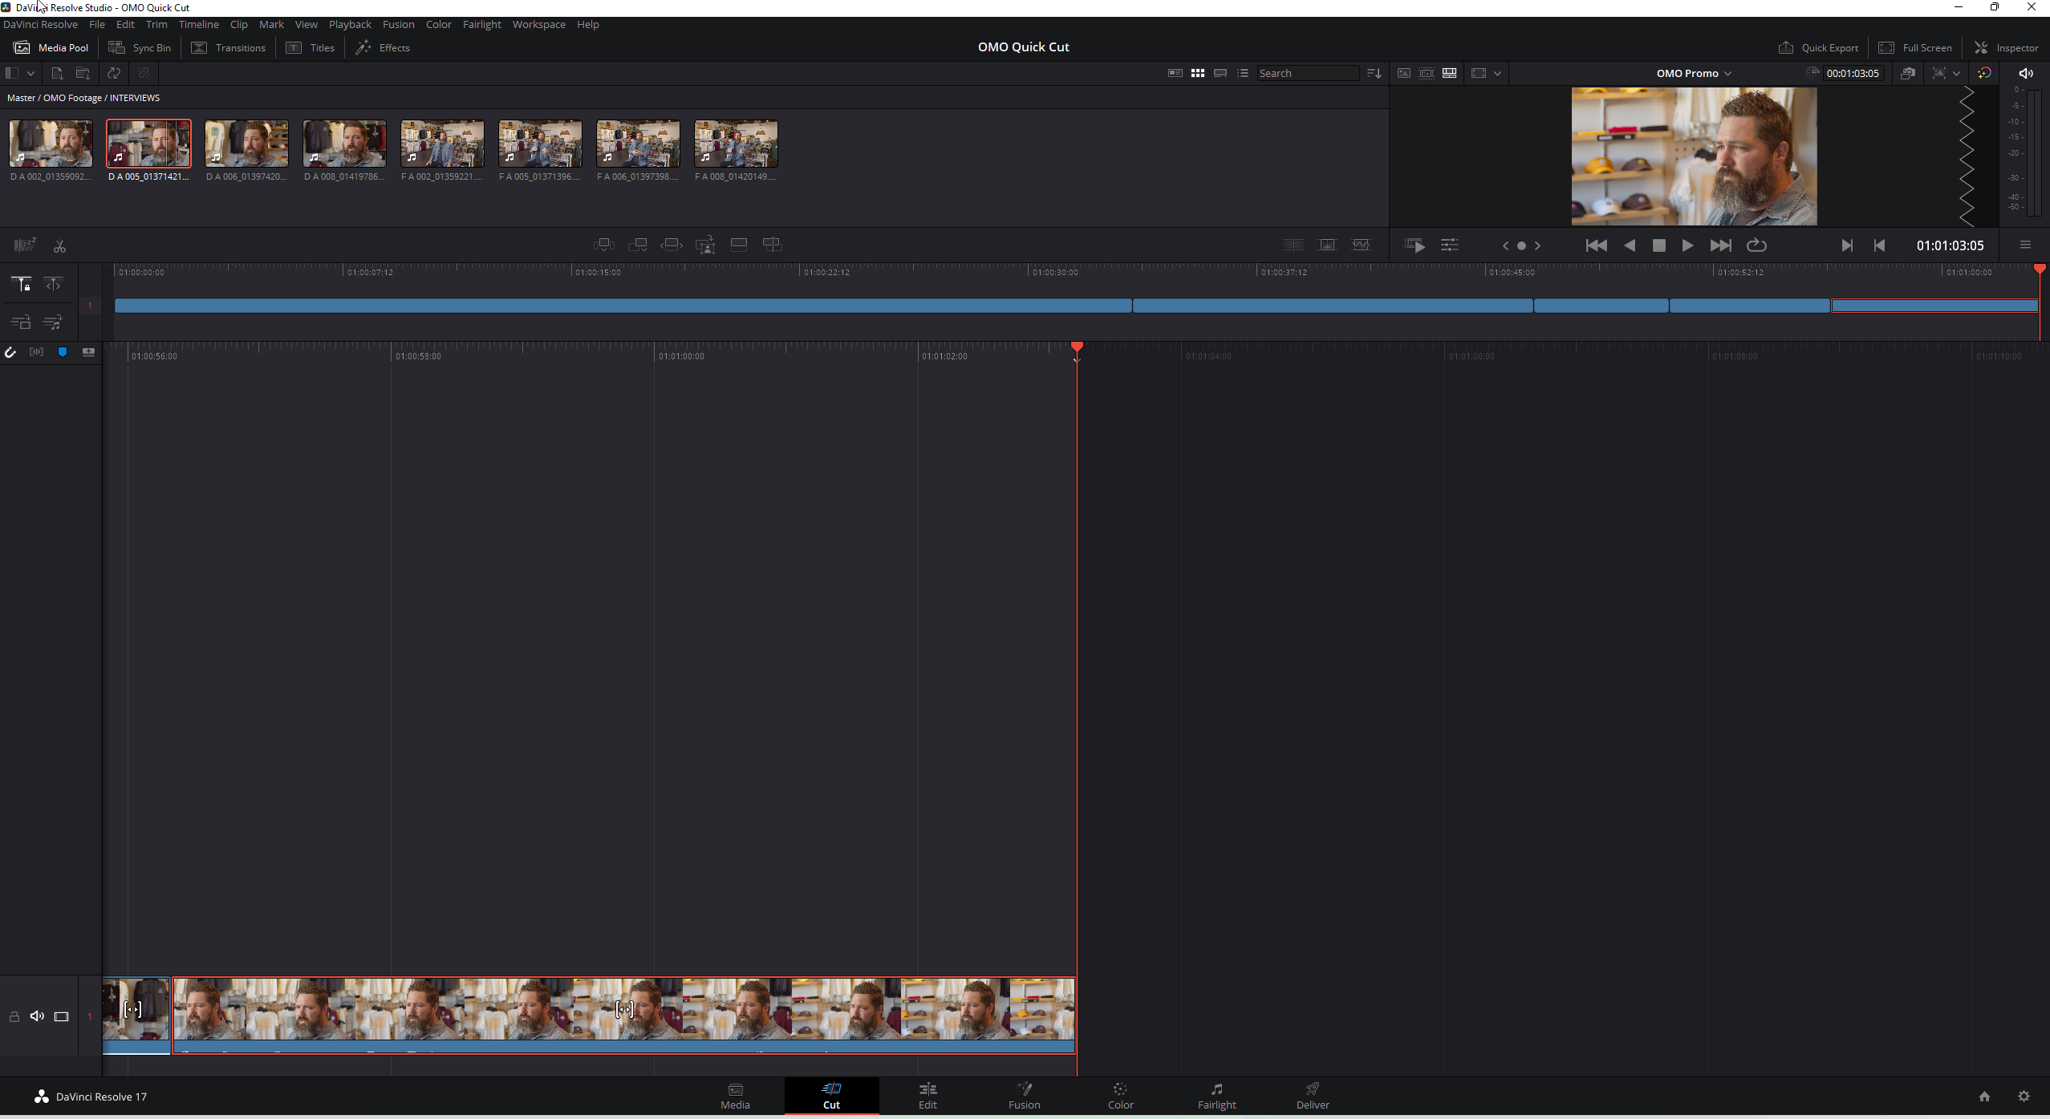Click the Boring Detector icon
The image size is (2050, 1119).
25,245
